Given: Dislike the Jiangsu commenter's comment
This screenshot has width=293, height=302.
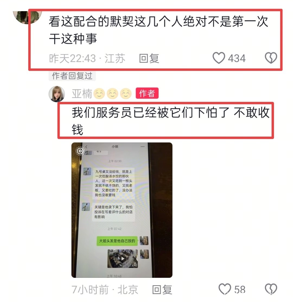Looking at the screenshot, I should 271,58.
